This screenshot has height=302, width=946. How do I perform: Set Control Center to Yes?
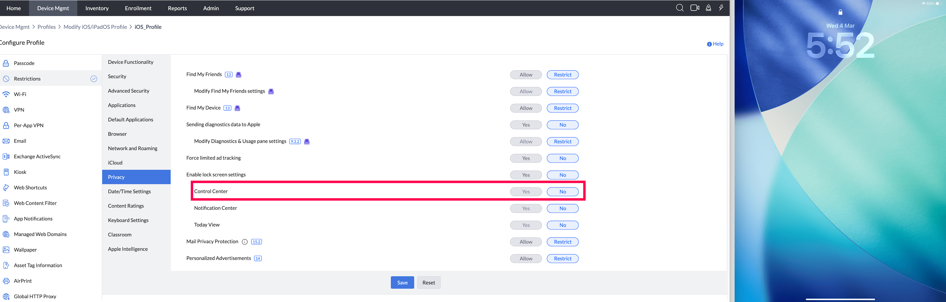tap(525, 192)
